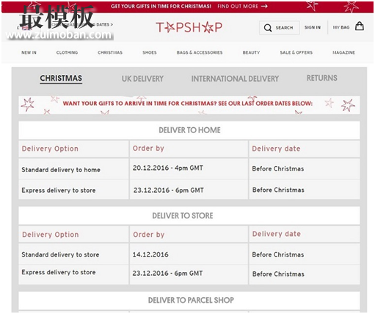Open the Sign In link
Viewport: 375px width, 314px height.
313,27
